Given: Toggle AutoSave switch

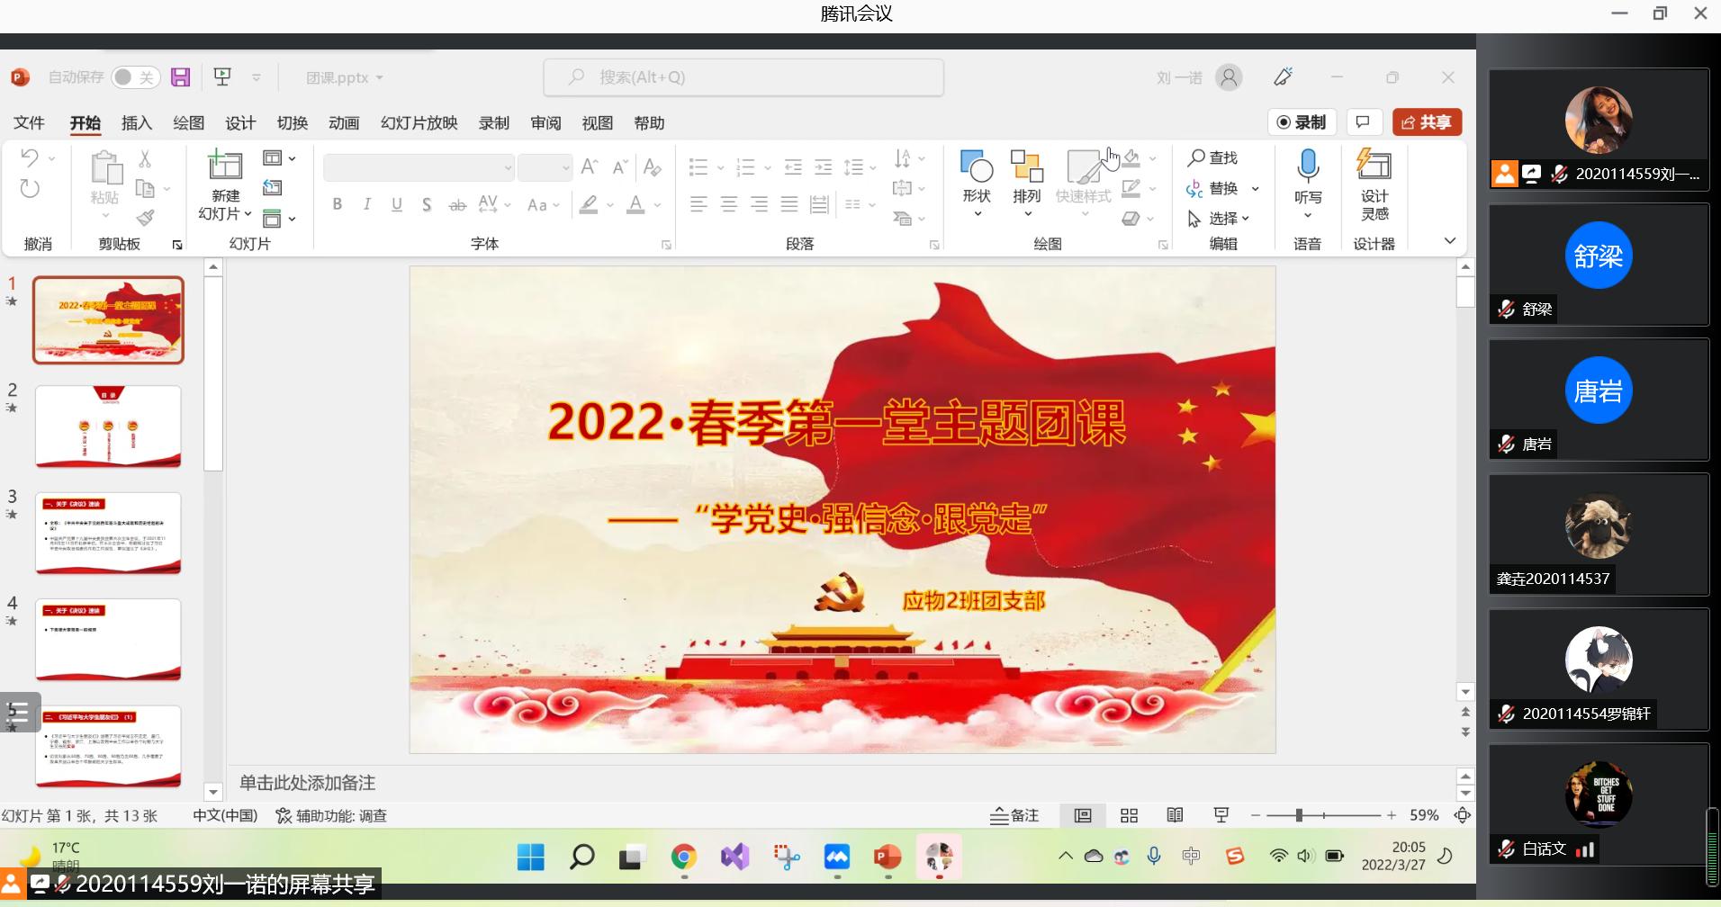Looking at the screenshot, I should coord(135,77).
